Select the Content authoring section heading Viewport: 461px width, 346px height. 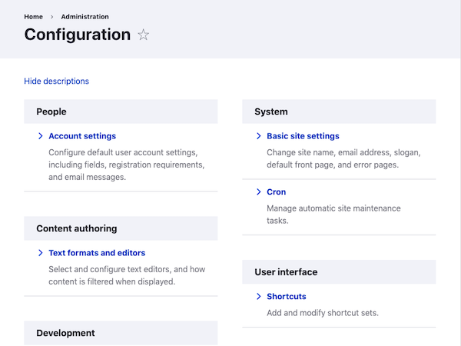[77, 228]
